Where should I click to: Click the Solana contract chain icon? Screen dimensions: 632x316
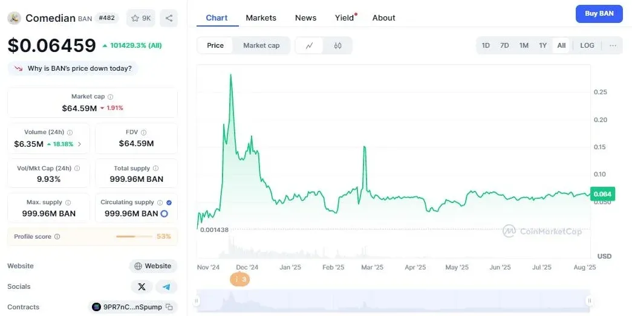[96, 307]
